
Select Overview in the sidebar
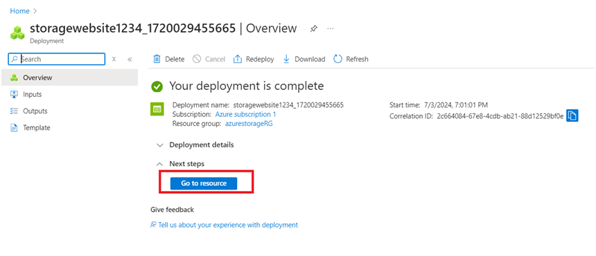point(69,77)
